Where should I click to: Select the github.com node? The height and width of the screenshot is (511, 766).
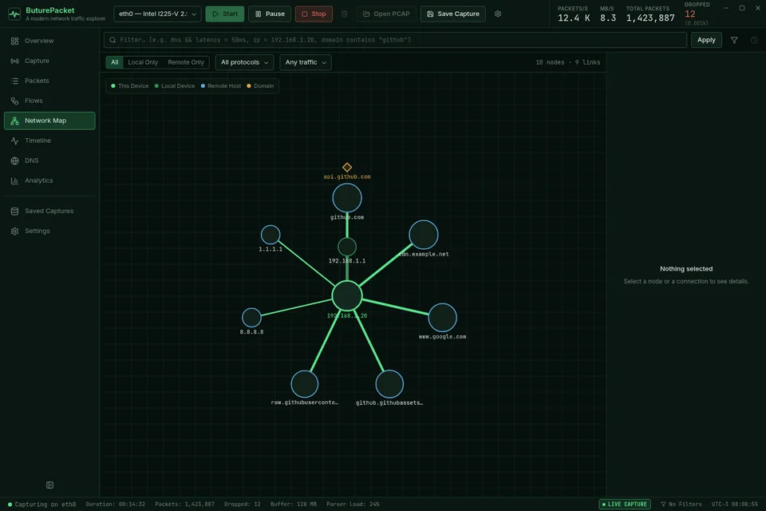(x=347, y=198)
